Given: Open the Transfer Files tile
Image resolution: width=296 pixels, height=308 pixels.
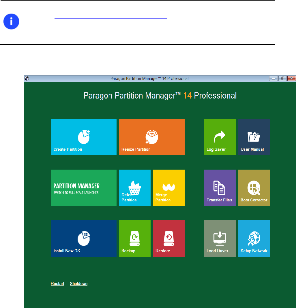Looking at the screenshot, I should click(220, 188).
